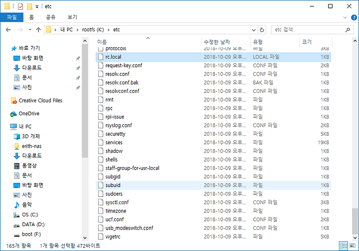Select the subuid file icon
The width and height of the screenshot is (359, 251).
pyautogui.click(x=101, y=185)
